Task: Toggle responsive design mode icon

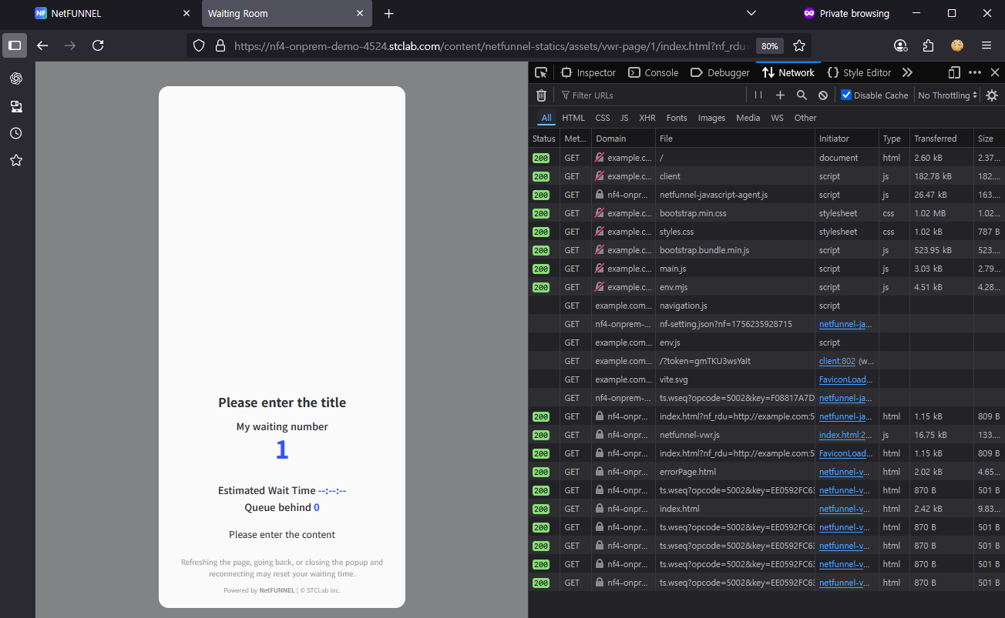Action: tap(954, 72)
